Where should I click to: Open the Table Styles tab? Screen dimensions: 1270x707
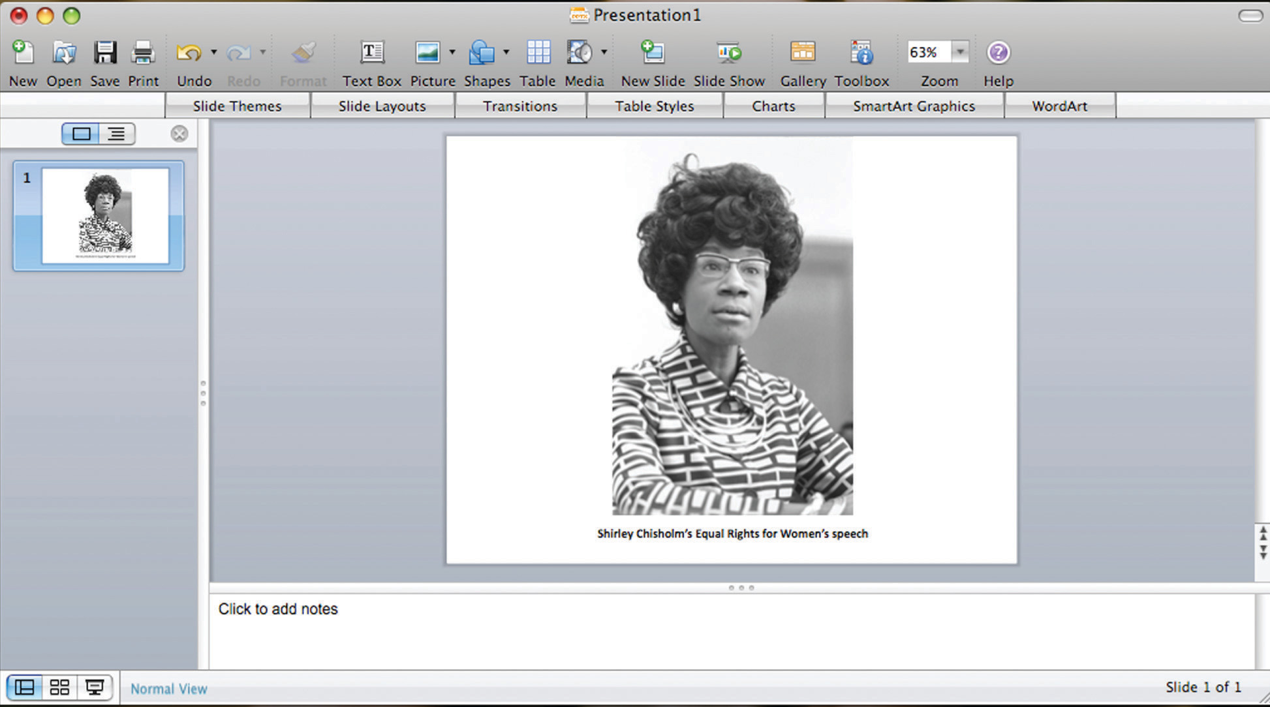point(654,106)
